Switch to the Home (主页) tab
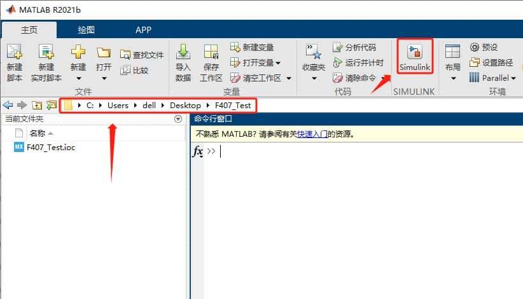The width and height of the screenshot is (523, 299). click(x=29, y=30)
